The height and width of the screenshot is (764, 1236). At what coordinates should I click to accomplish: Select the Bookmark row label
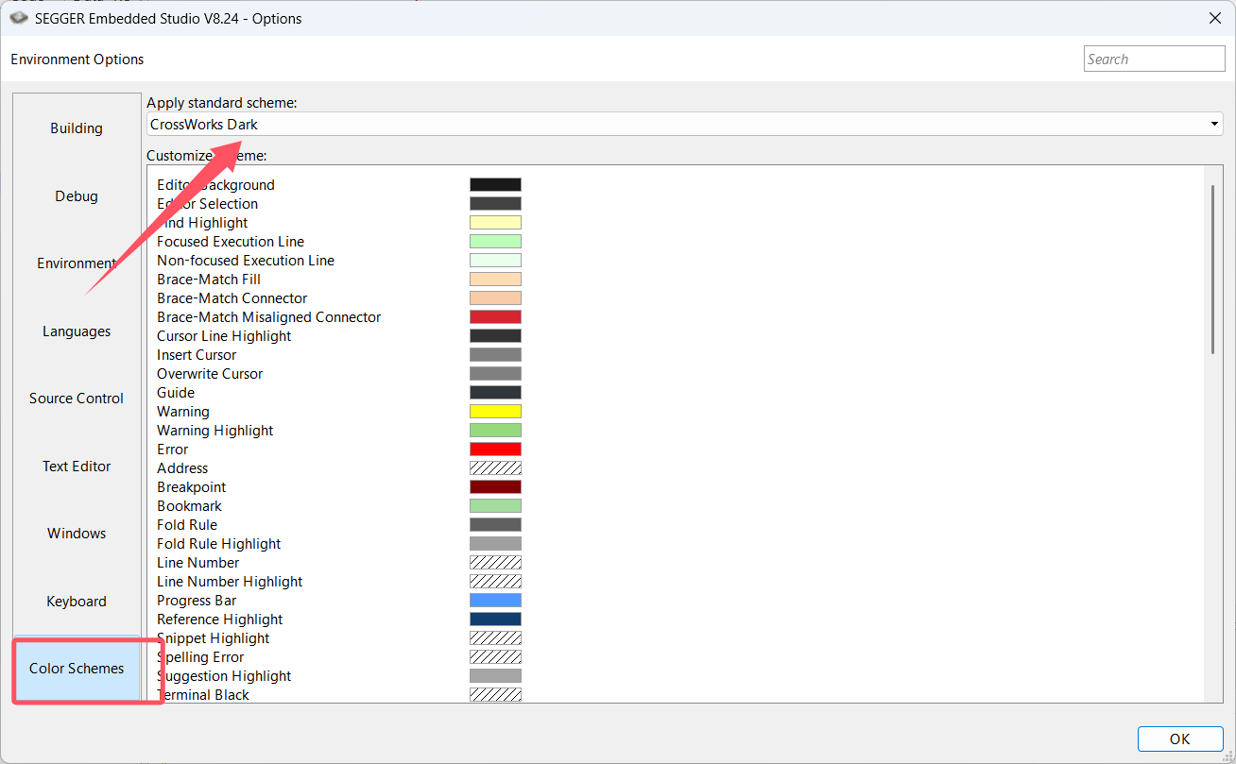coord(190,506)
